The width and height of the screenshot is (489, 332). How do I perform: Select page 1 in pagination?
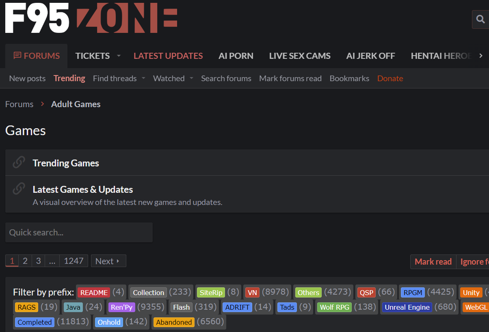pyautogui.click(x=12, y=261)
